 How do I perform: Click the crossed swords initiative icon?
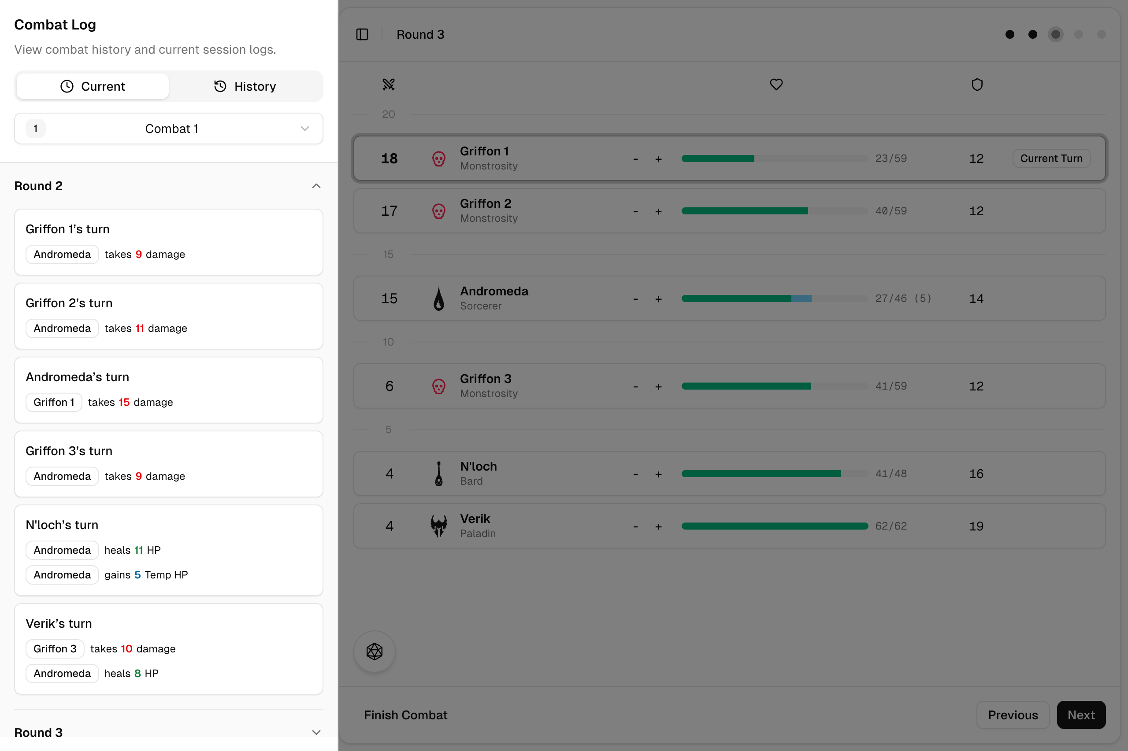[388, 85]
